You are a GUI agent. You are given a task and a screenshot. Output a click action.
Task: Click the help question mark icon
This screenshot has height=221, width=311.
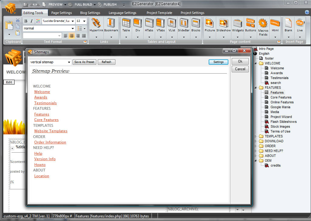[x=307, y=12]
